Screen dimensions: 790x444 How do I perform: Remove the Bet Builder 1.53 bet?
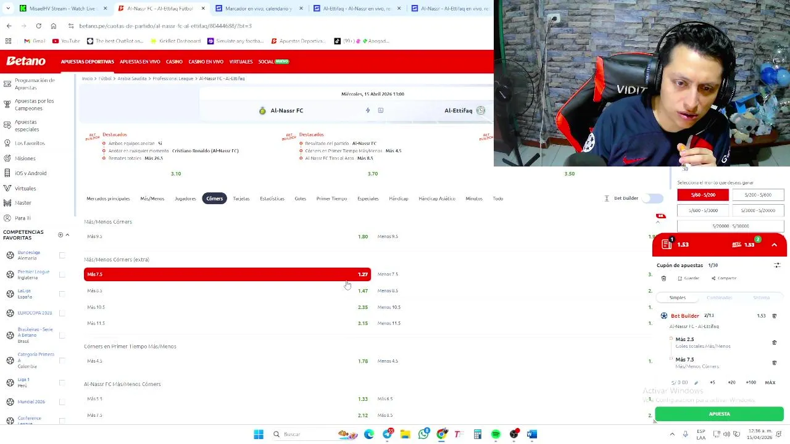(x=775, y=316)
